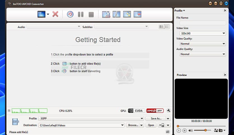Click the Stop toolbar button
Viewport: 234px width, 135px height.
[x=91, y=15]
